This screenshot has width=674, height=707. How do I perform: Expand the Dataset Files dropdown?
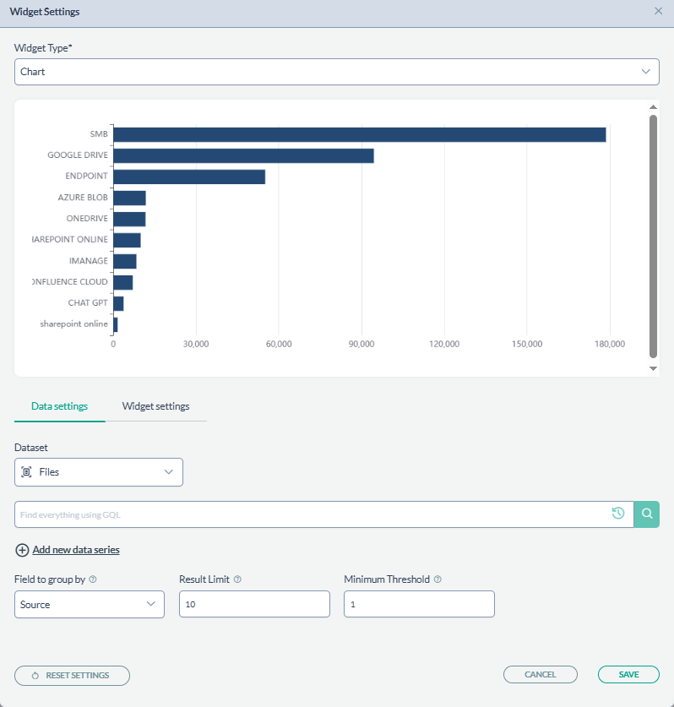[x=99, y=472]
